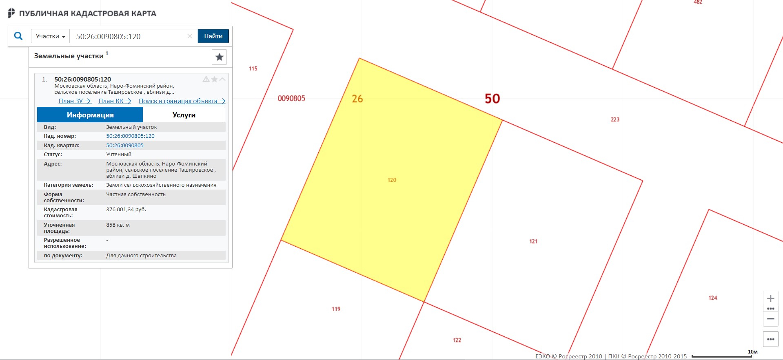Open favorites with the star button

(219, 57)
